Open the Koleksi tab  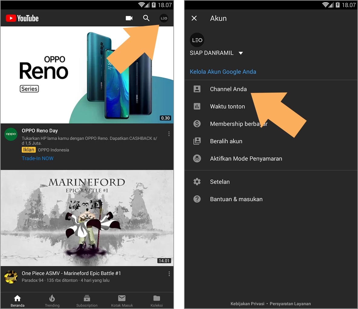(156, 301)
